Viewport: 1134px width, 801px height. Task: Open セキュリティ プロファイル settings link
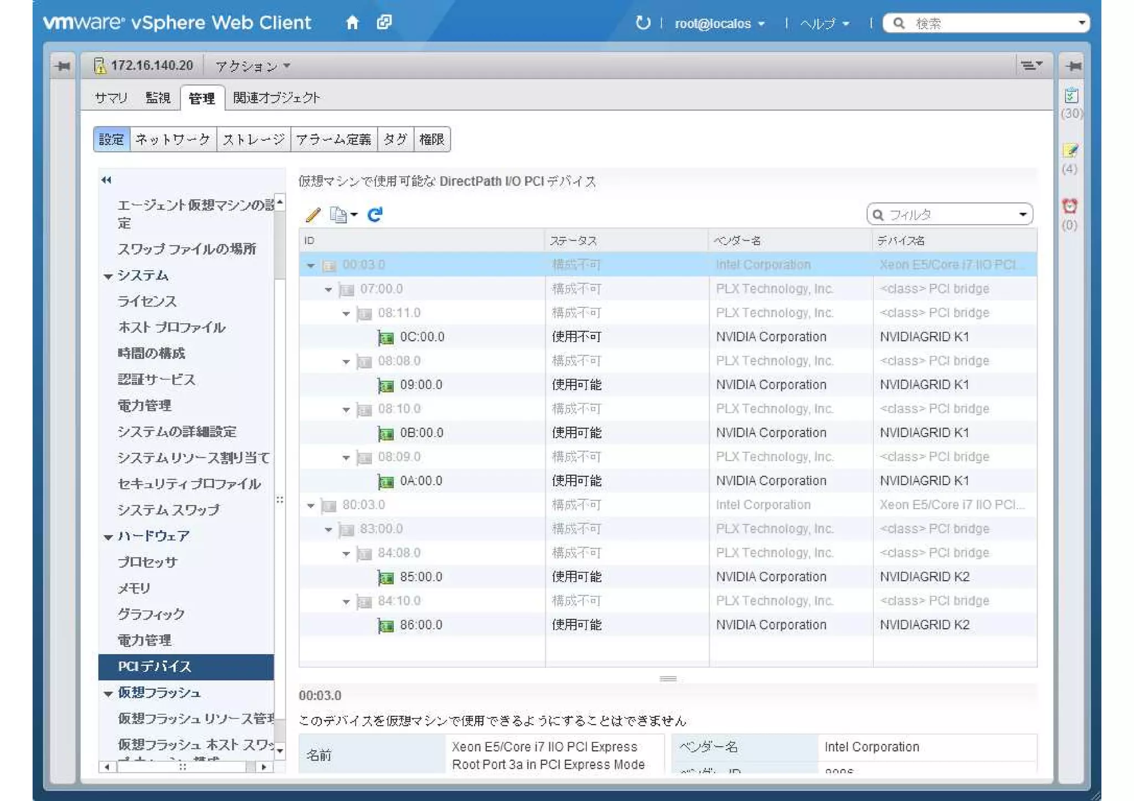pyautogui.click(x=189, y=484)
